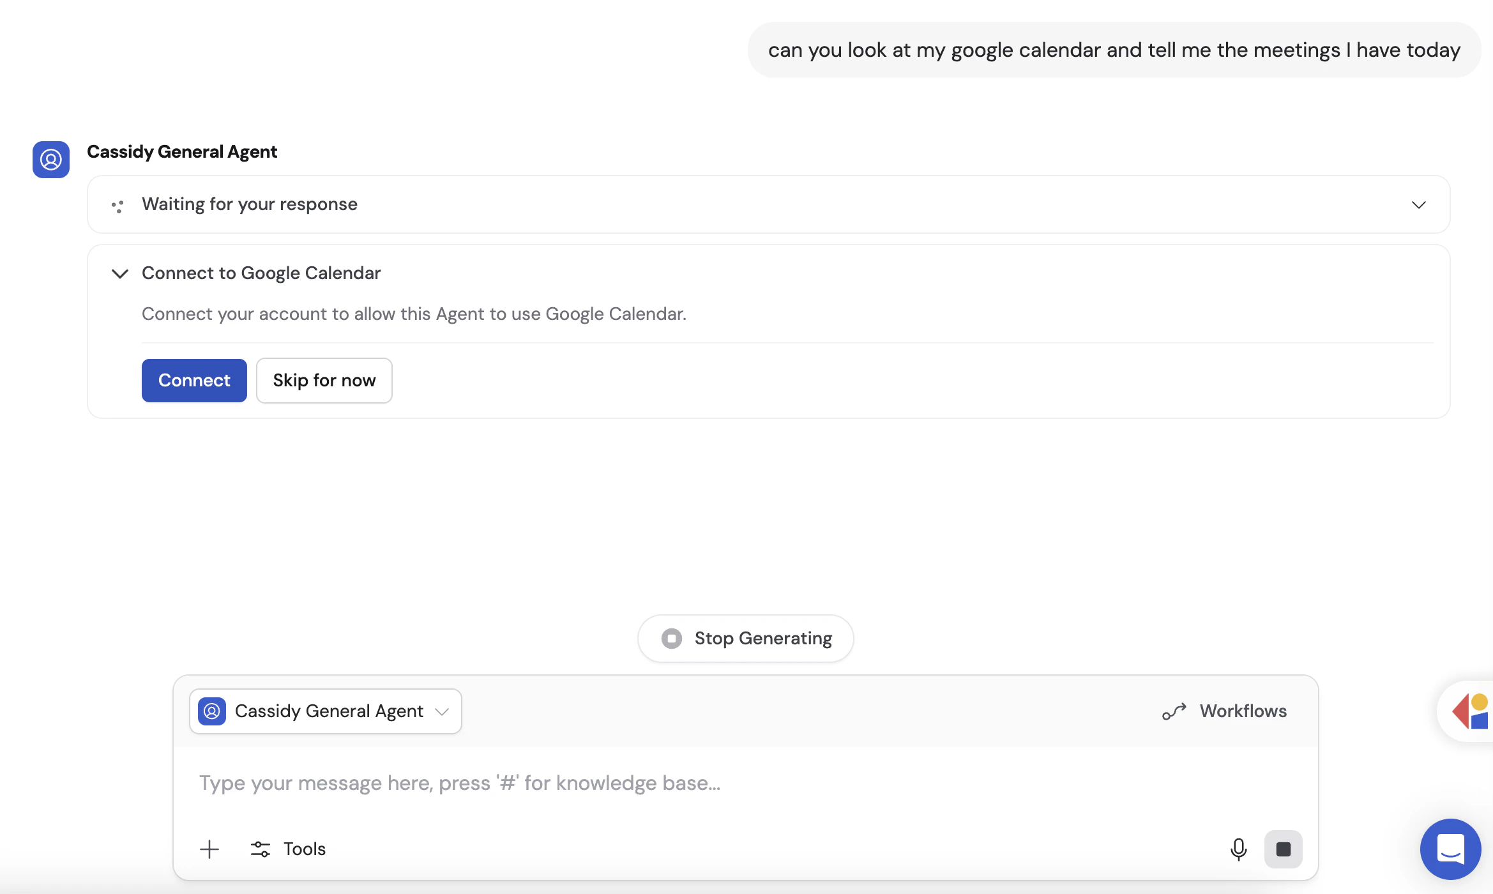The height and width of the screenshot is (894, 1493).
Task: Open the Tools options icon
Action: click(x=260, y=849)
